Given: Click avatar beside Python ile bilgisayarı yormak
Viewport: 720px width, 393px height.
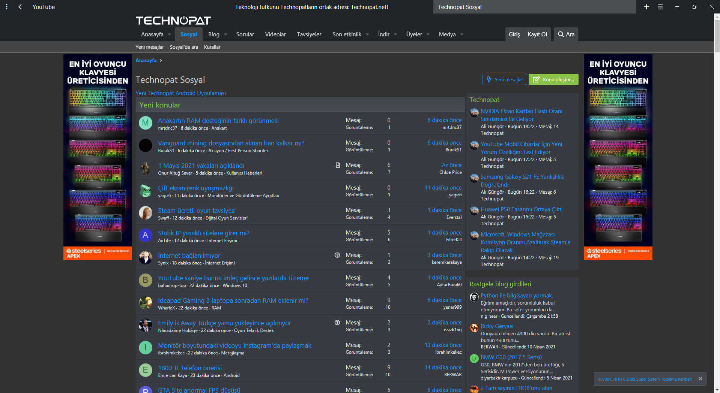Looking at the screenshot, I should tap(474, 297).
